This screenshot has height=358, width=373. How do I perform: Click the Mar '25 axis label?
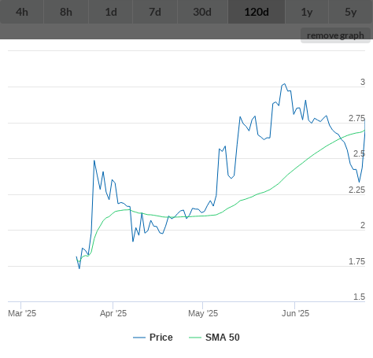coord(22,313)
